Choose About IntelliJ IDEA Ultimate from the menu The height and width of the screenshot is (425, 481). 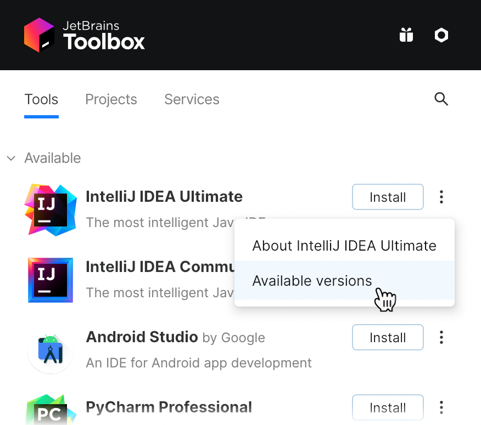[x=344, y=246]
